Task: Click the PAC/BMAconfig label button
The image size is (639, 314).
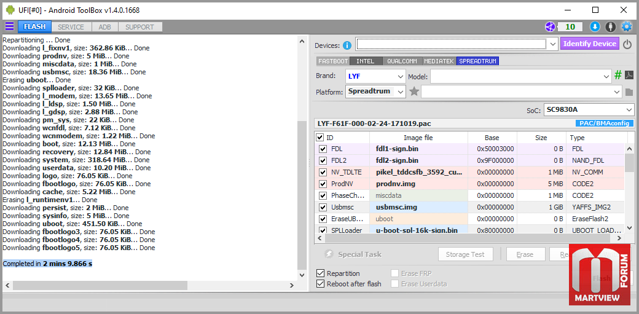Action: [x=605, y=123]
